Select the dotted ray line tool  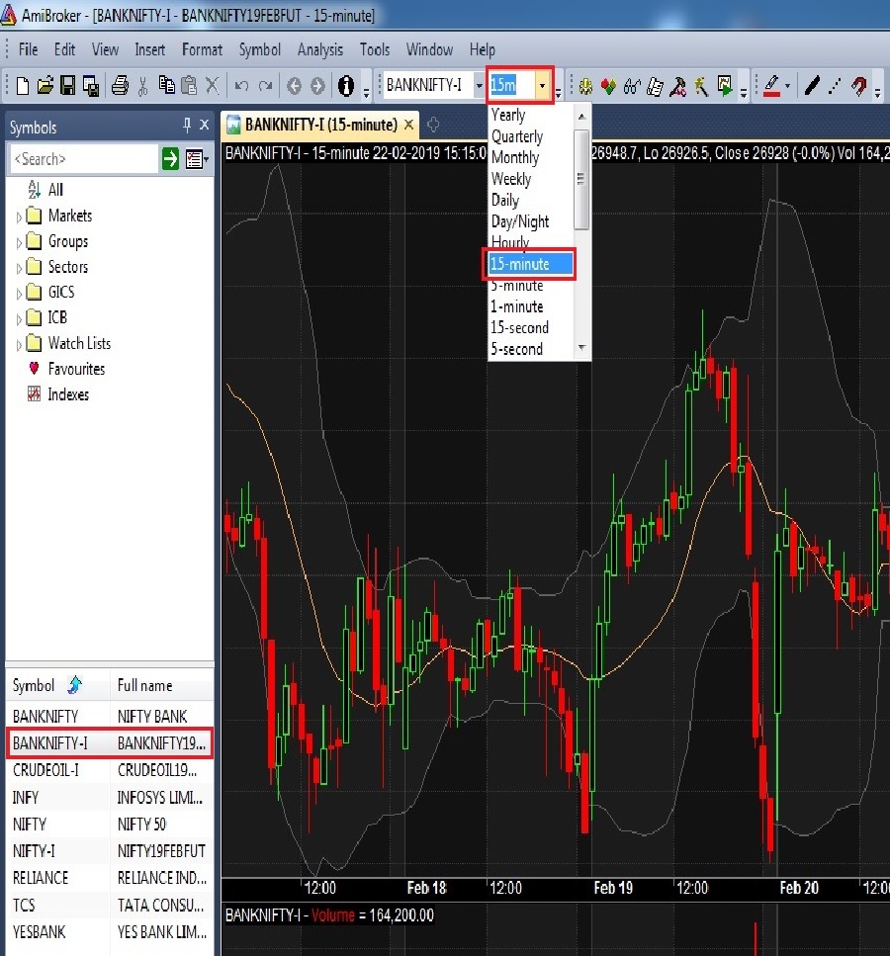coord(835,86)
